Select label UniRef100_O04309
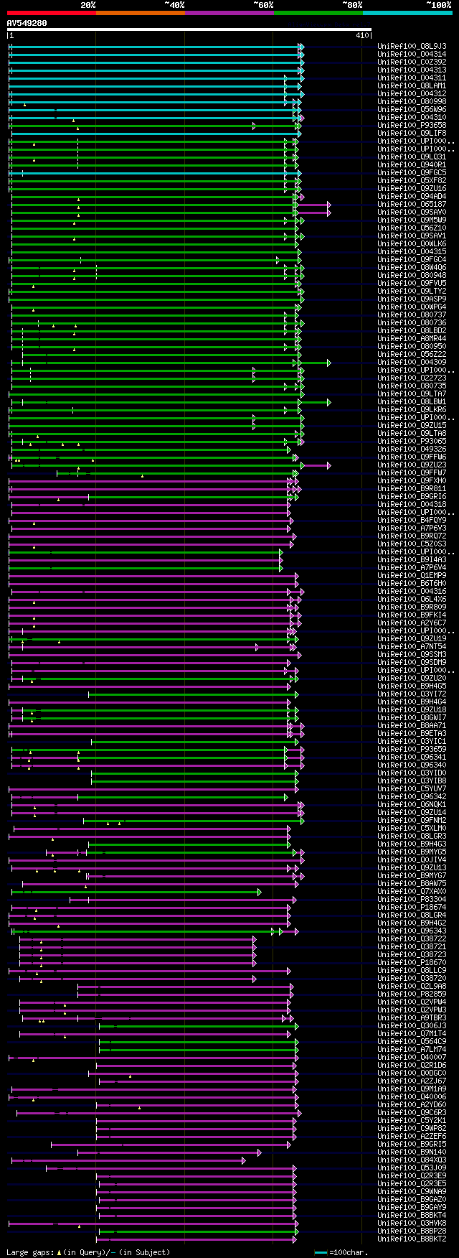This screenshot has height=1258, width=459. click(412, 362)
